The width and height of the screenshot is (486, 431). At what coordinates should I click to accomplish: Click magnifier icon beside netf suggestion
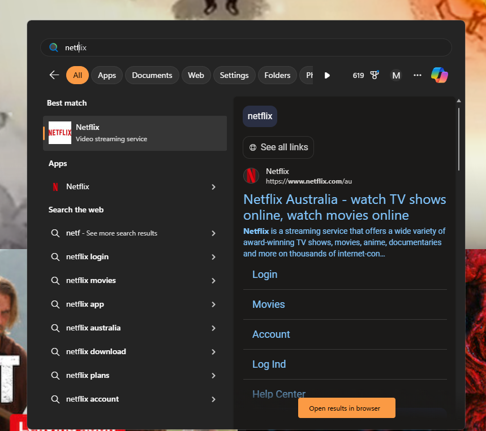(55, 233)
